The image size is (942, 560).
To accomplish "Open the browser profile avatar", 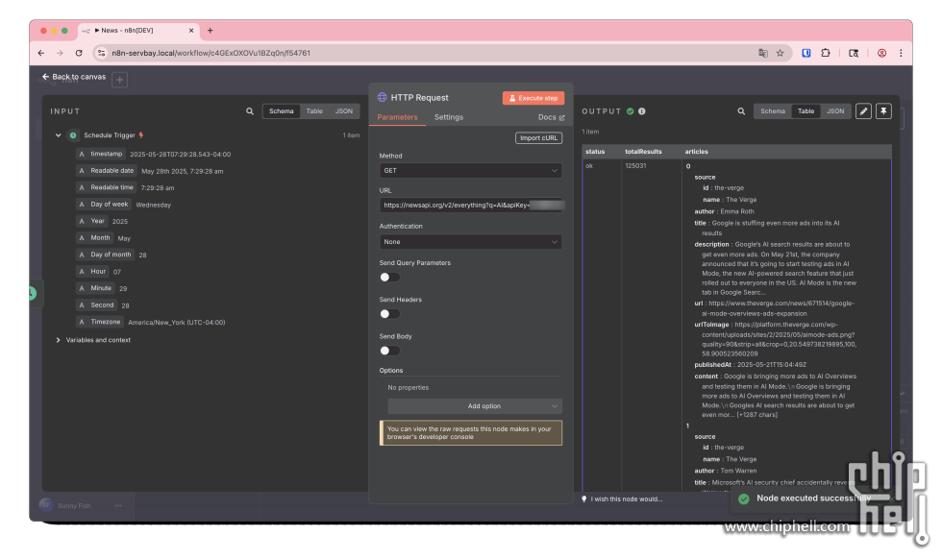I will click(x=882, y=53).
